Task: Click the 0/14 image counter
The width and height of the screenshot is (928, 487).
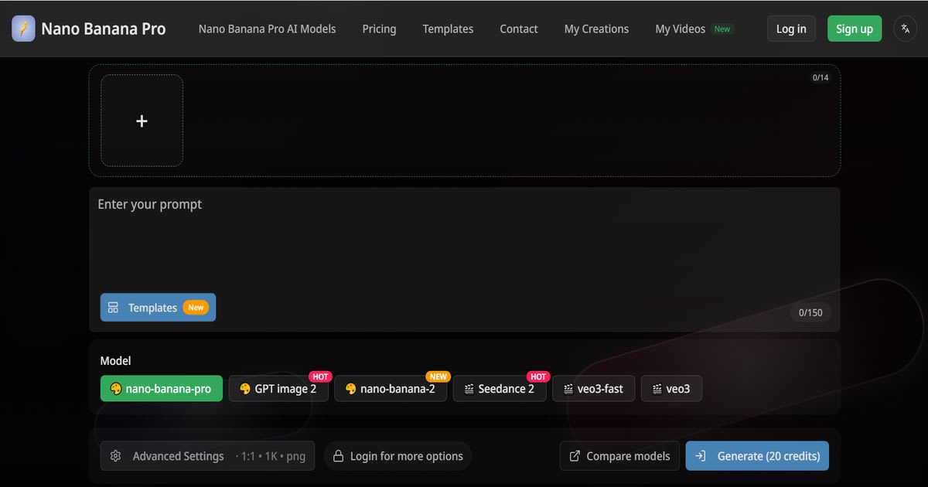Action: pyautogui.click(x=821, y=77)
